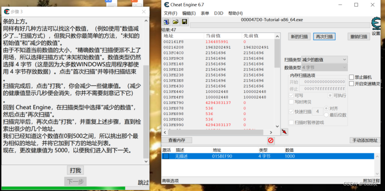Select the 对齐 radio button
385x191 pixels.
326,108
